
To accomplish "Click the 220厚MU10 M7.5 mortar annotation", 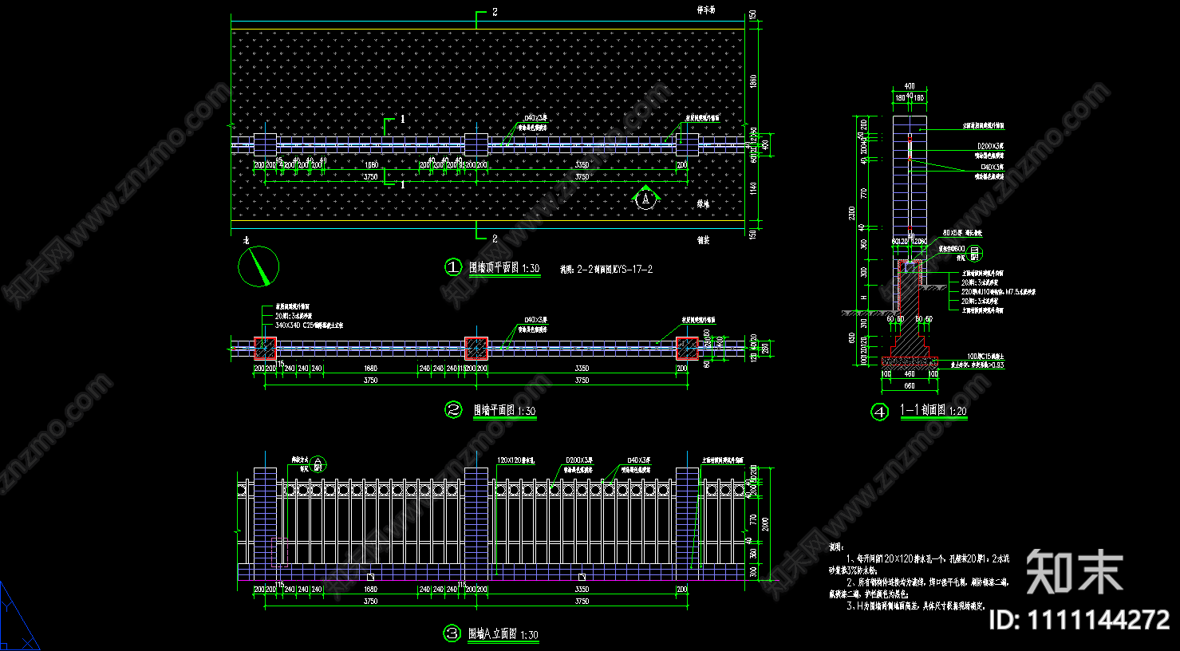I will [x=998, y=292].
